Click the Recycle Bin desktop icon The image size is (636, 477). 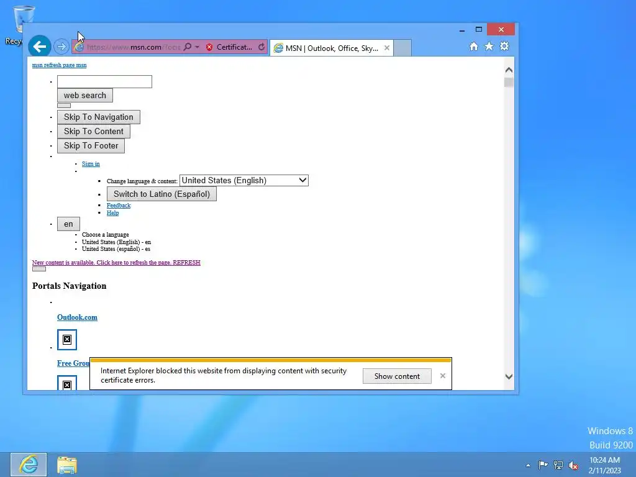[20, 24]
